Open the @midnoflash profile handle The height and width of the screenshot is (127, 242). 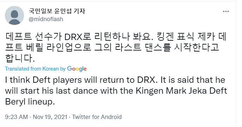click(46, 19)
